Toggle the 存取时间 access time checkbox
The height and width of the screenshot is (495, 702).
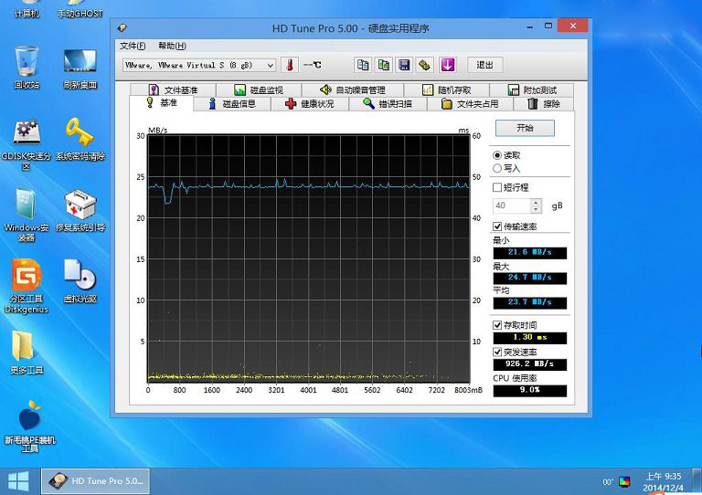[x=497, y=325]
